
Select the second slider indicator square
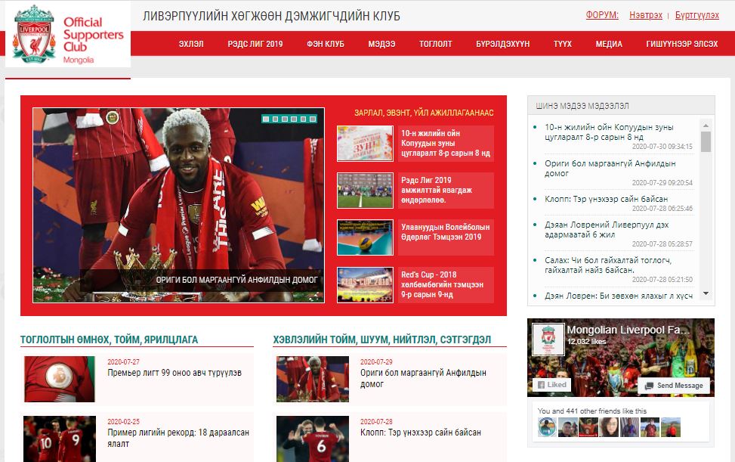click(x=275, y=119)
